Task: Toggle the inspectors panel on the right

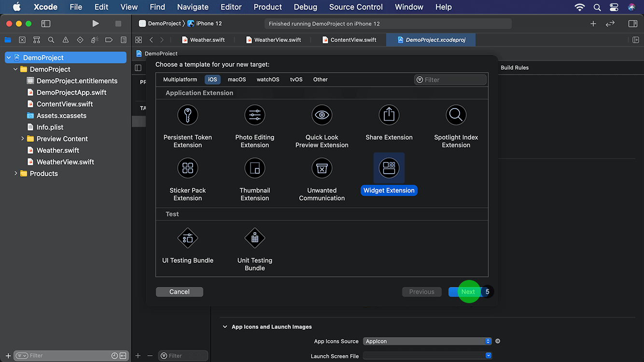Action: 633,24
